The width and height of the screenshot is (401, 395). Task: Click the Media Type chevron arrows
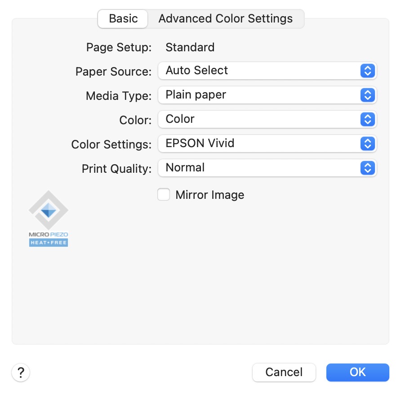click(367, 95)
